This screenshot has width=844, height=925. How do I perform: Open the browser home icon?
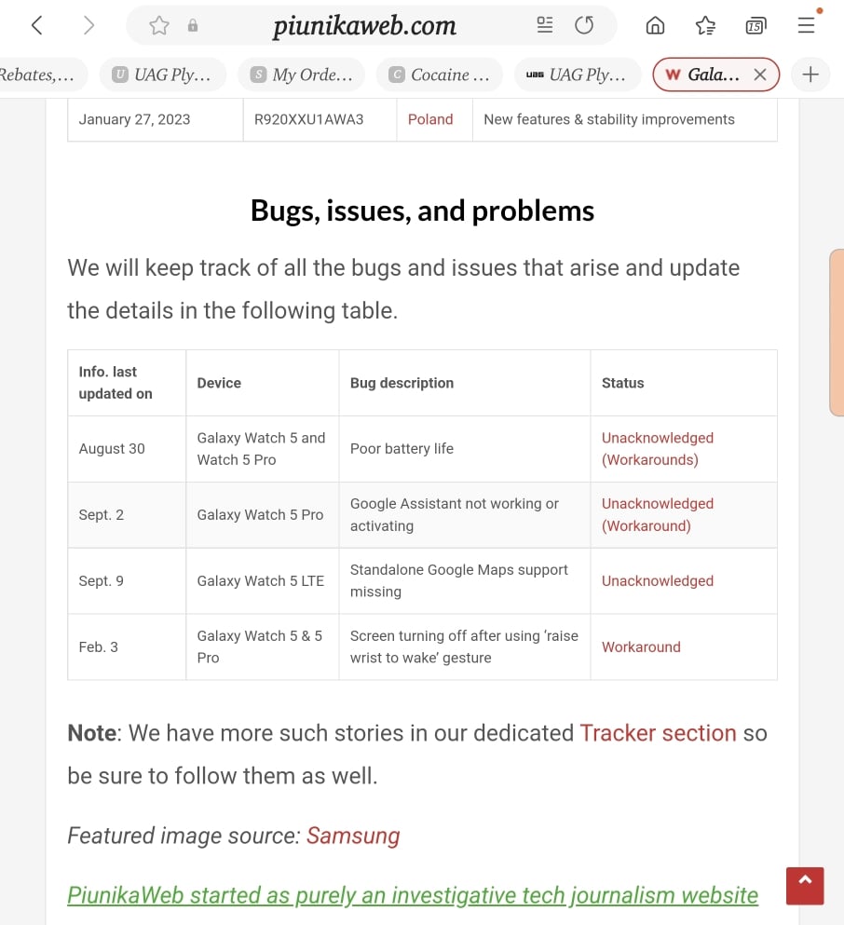tap(655, 25)
